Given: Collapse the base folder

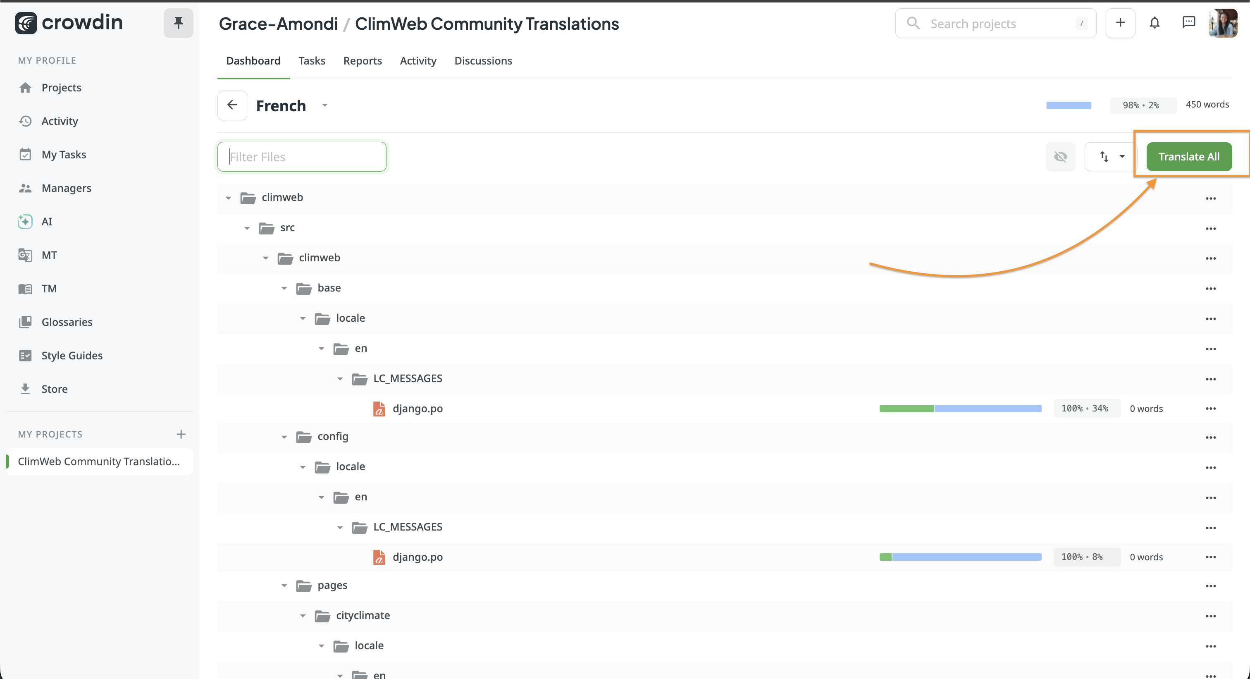Looking at the screenshot, I should (284, 288).
